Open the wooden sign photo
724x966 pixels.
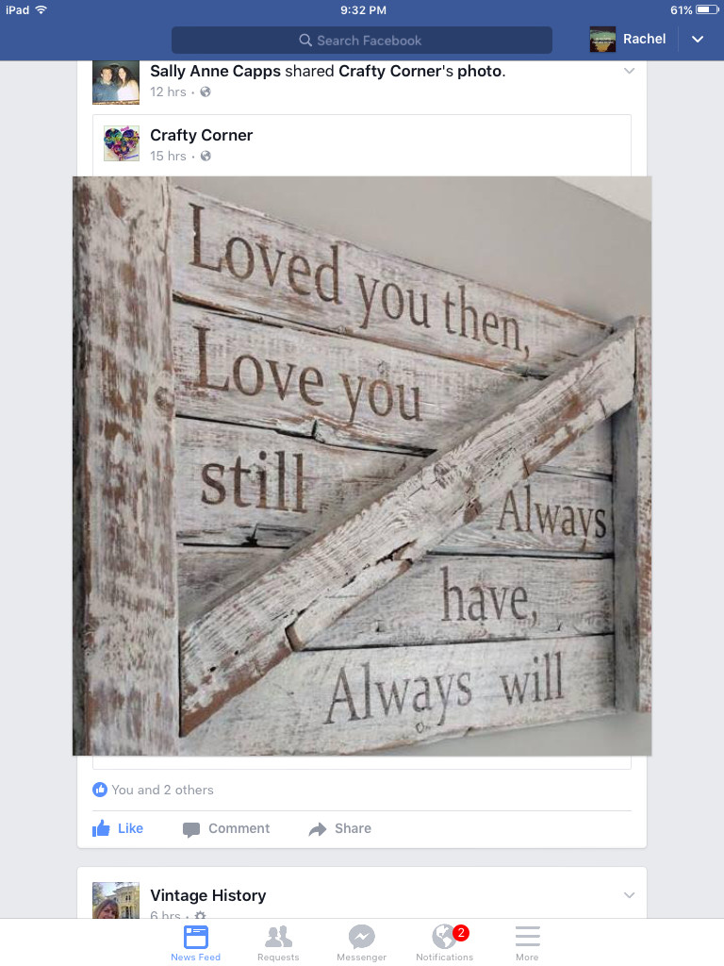click(x=362, y=466)
